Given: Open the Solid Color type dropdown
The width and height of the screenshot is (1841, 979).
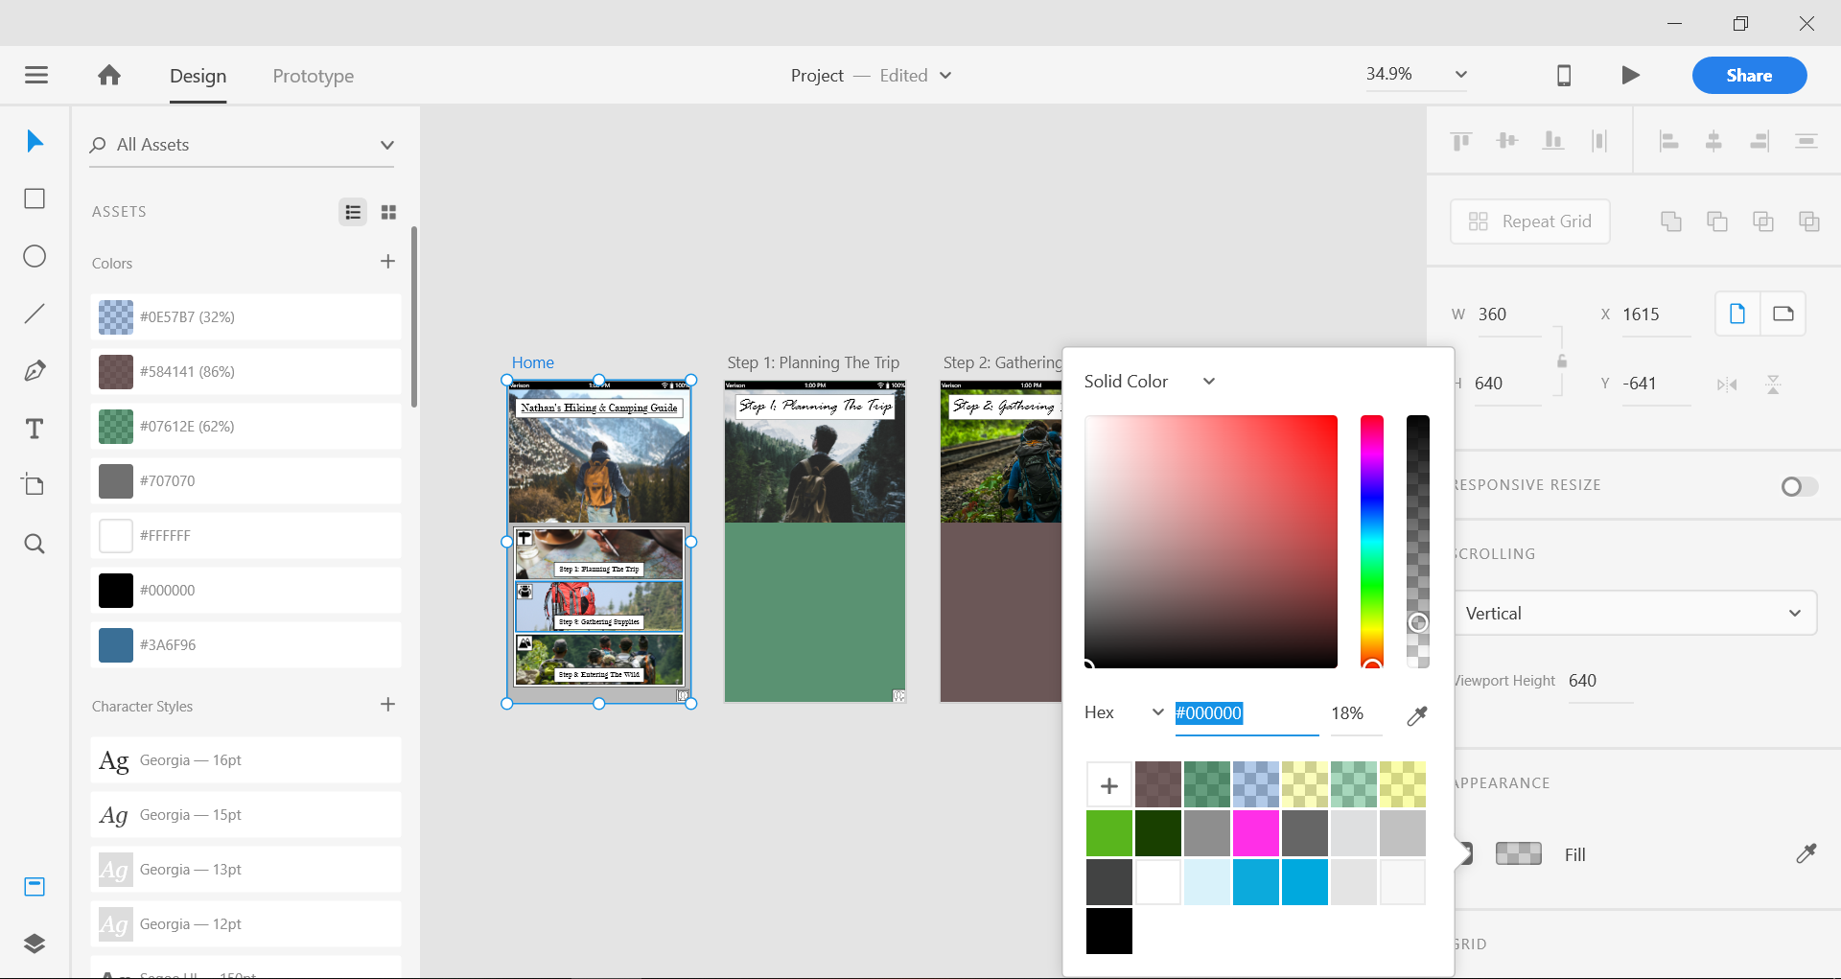Looking at the screenshot, I should coord(1209,381).
